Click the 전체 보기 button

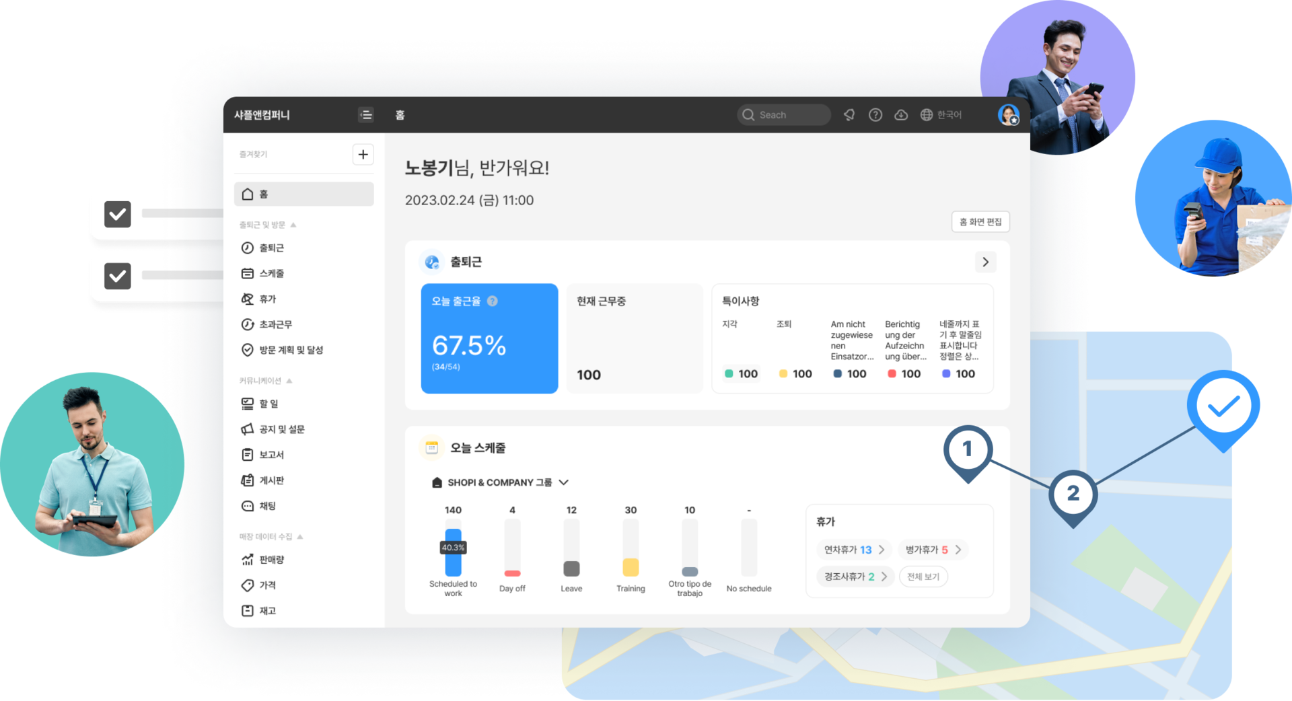[923, 577]
